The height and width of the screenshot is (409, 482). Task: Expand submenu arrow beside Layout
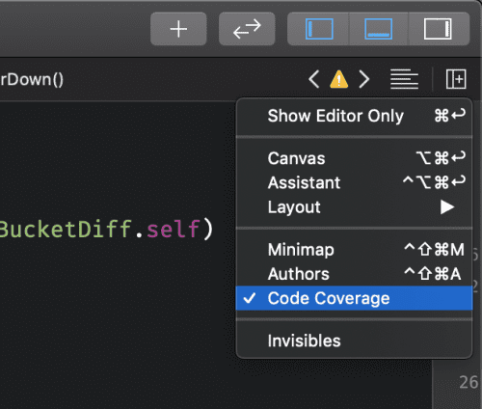[x=447, y=207]
